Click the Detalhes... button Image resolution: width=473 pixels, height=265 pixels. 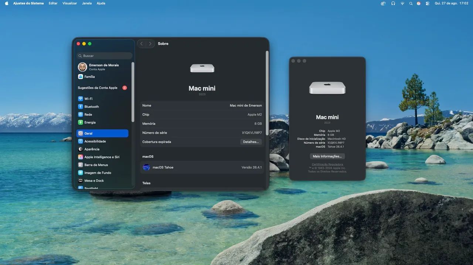(x=251, y=142)
